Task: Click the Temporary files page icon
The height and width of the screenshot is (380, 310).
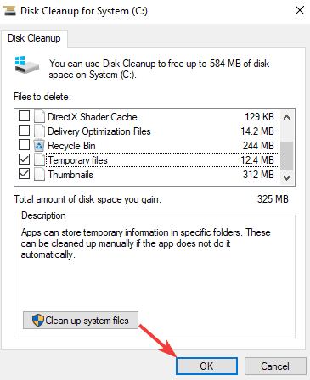Action: 39,159
